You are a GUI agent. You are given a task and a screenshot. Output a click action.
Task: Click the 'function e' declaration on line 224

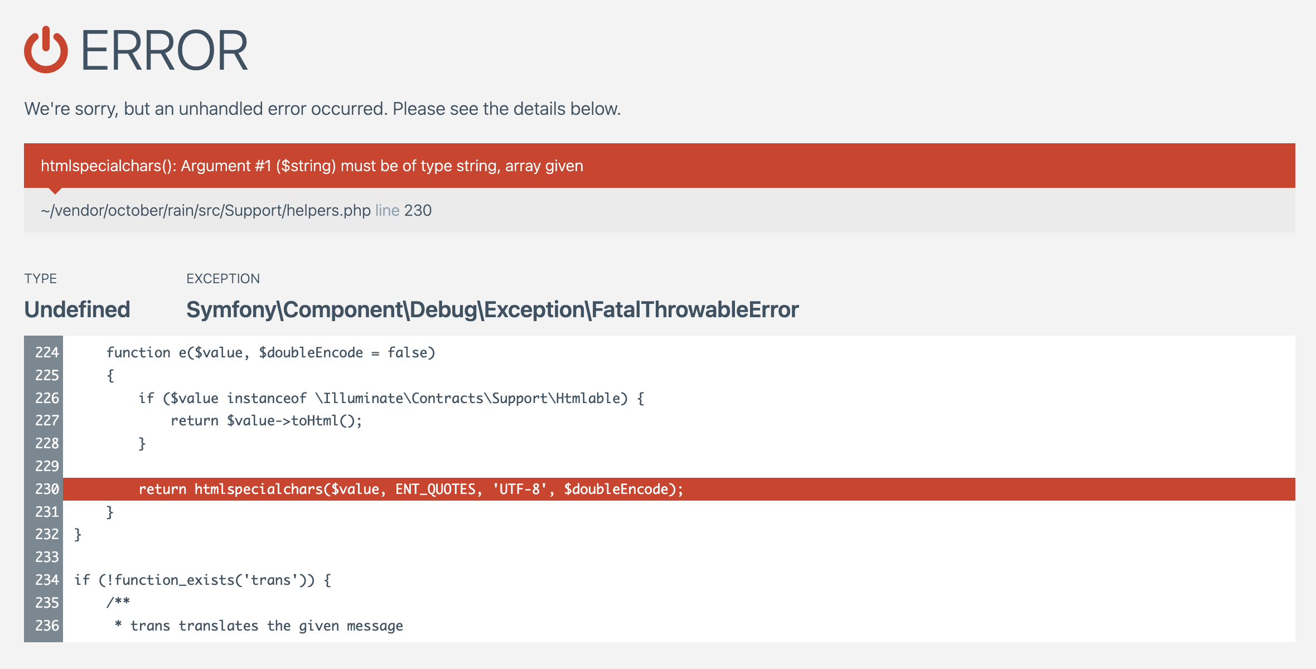click(x=270, y=352)
